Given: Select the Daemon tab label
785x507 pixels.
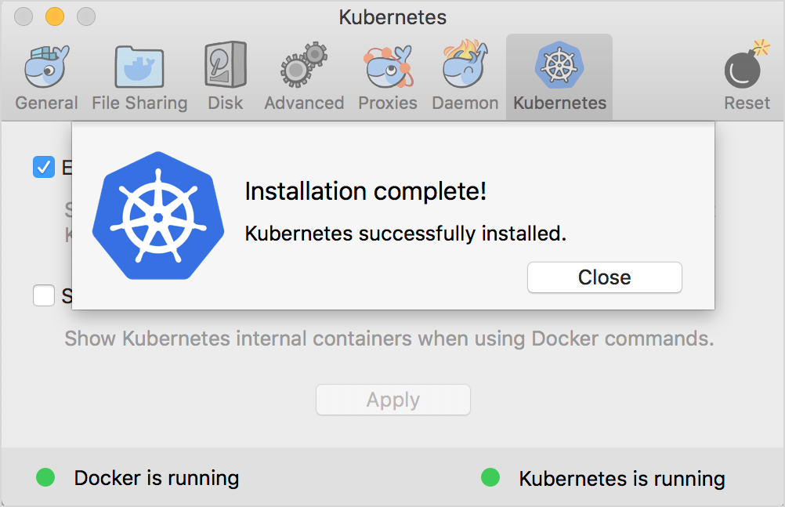Looking at the screenshot, I should coord(465,102).
